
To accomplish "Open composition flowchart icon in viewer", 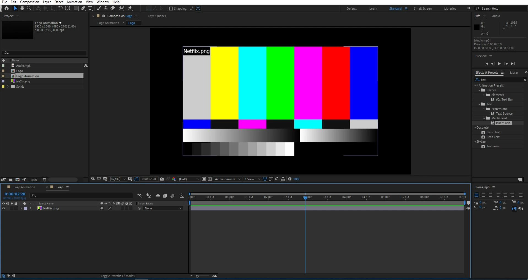I will tap(283, 179).
